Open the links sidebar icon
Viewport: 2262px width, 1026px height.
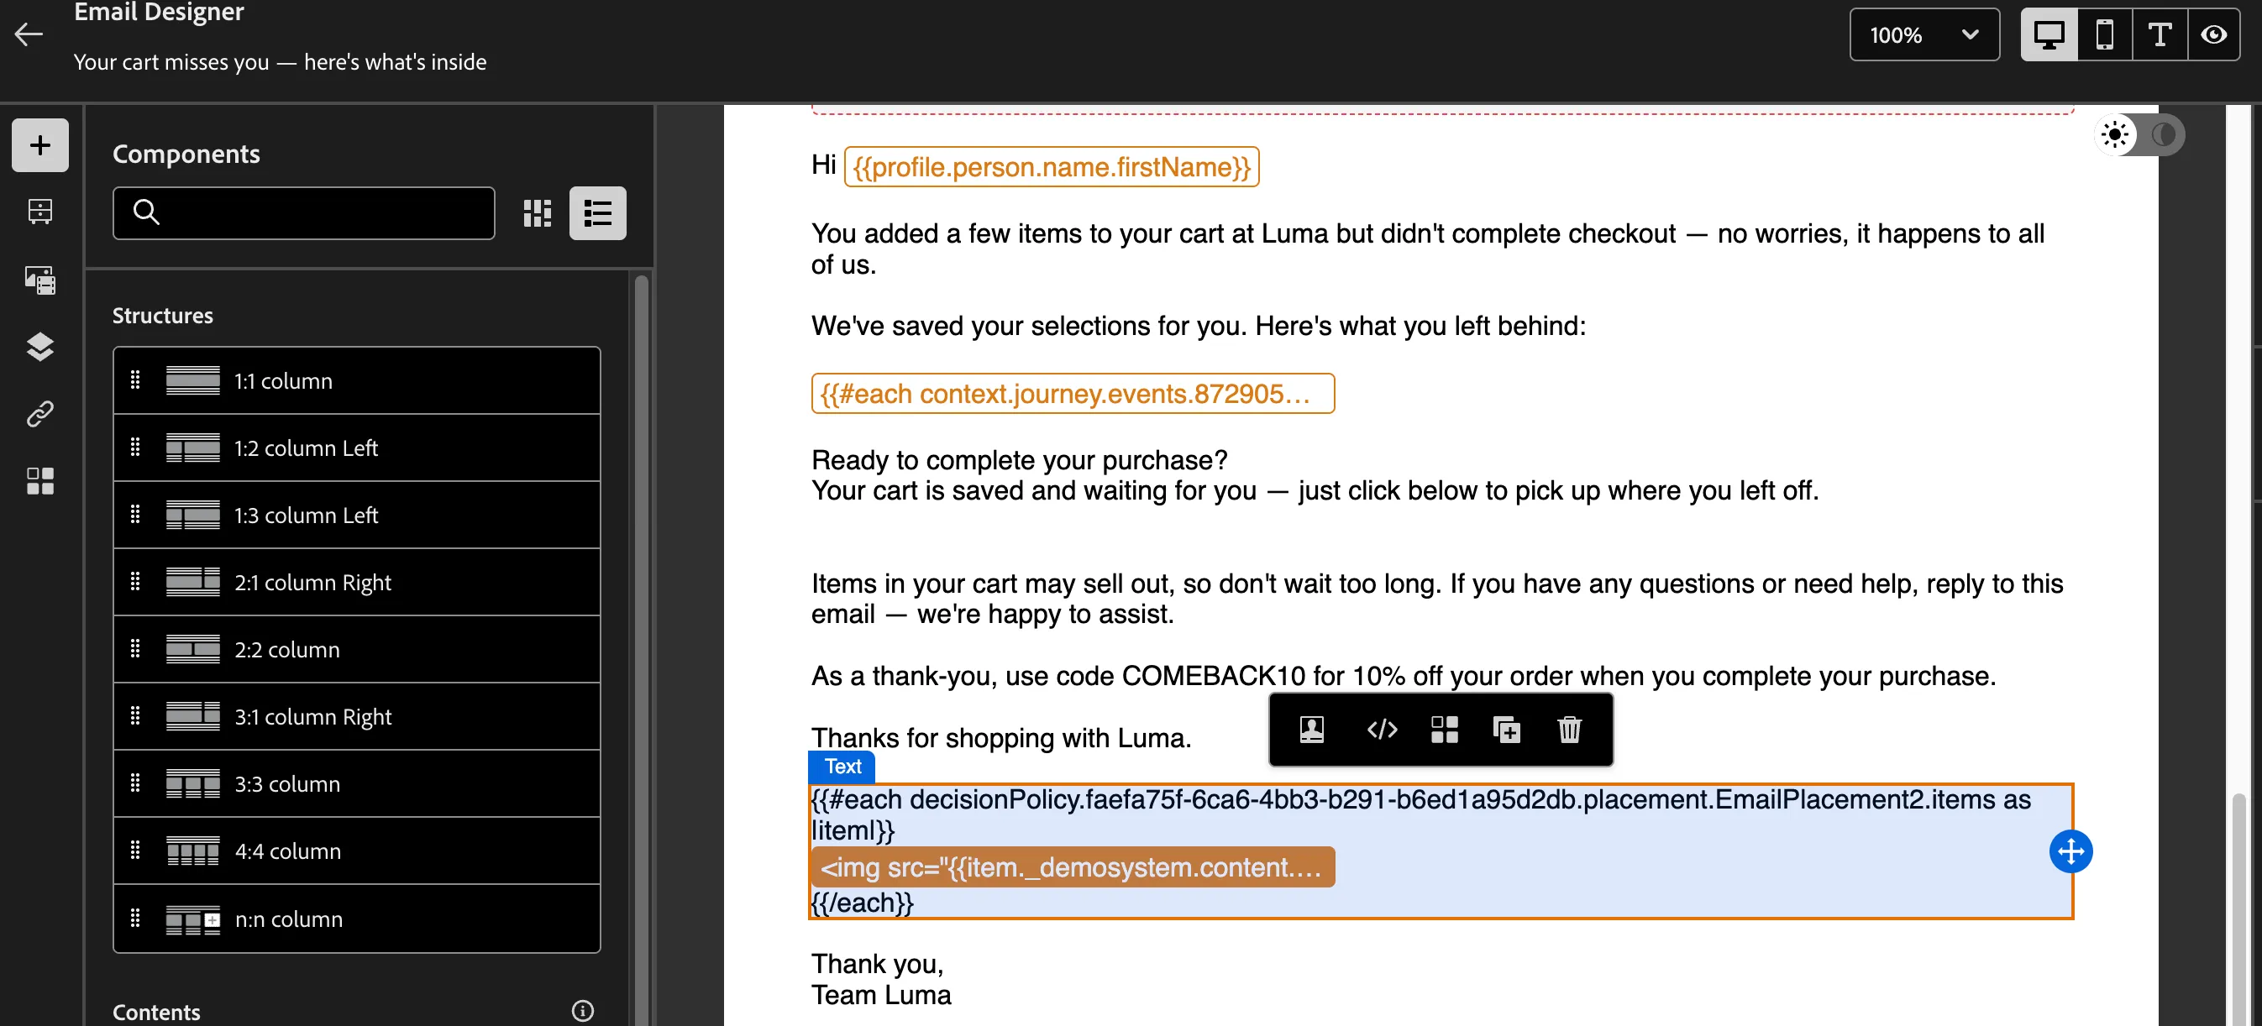39,413
